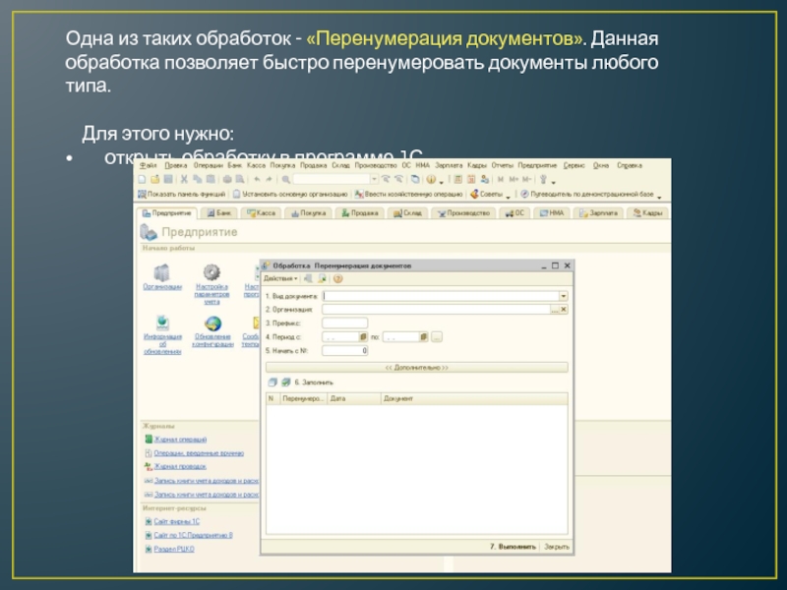Open the Журнал проводок link

[x=180, y=466]
